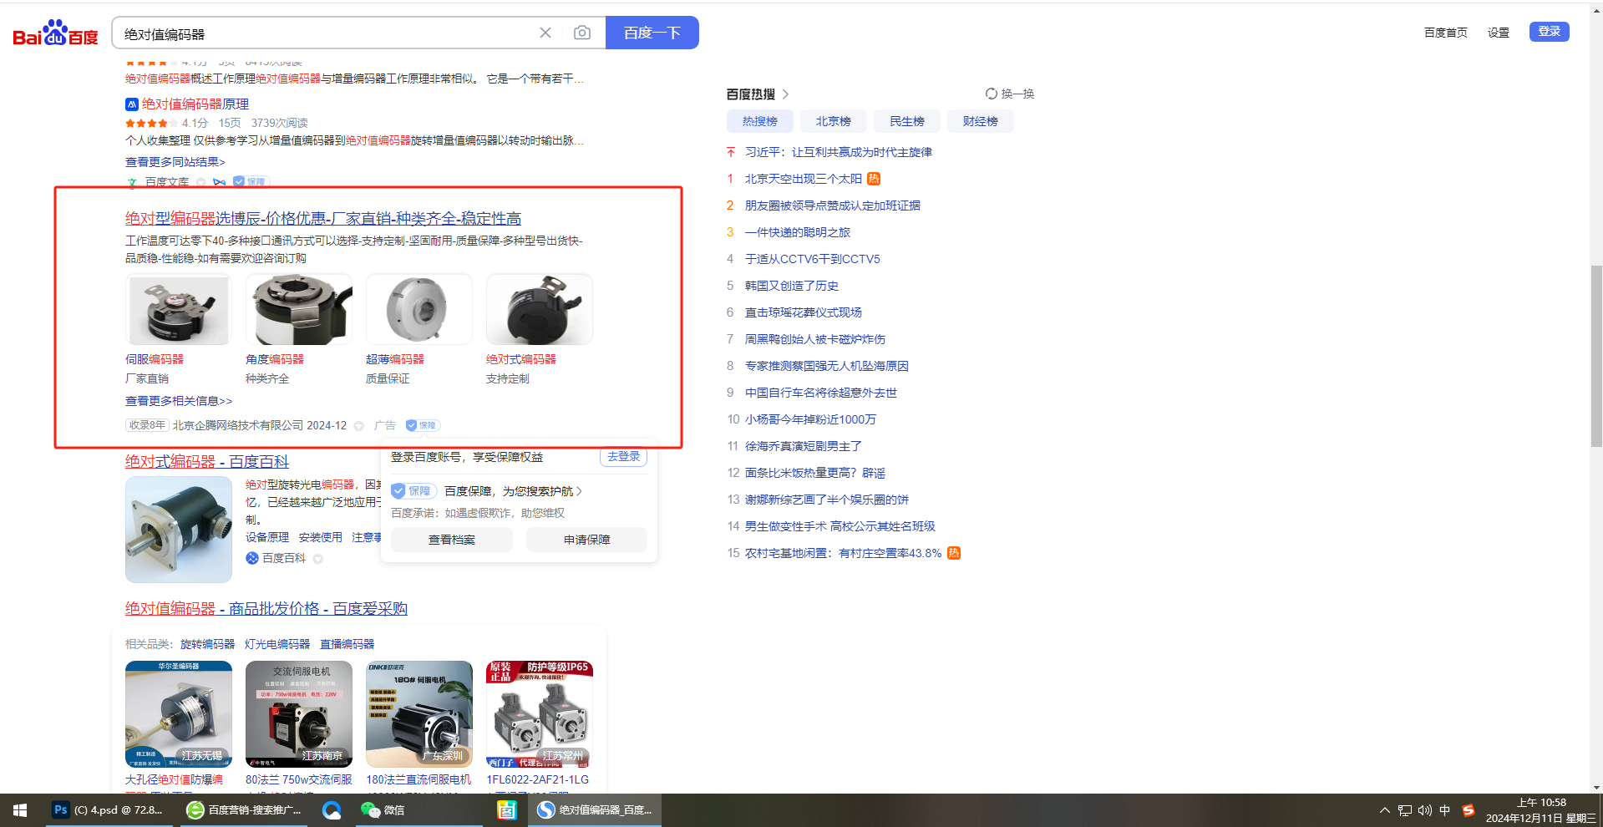Click the 去登录 button in popup
Screen dimensions: 1603x827
[x=623, y=457]
